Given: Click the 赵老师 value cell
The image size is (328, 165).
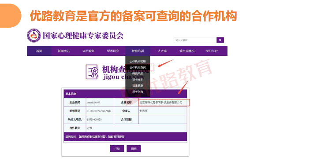Looking at the screenshot, I should point(163,111).
